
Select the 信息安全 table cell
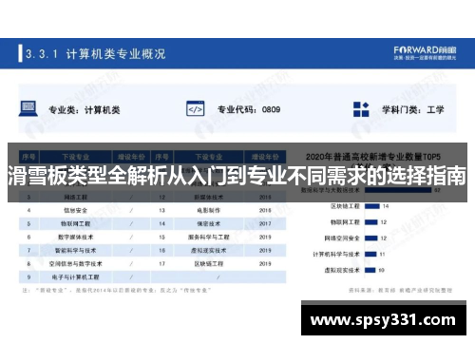(x=75, y=210)
